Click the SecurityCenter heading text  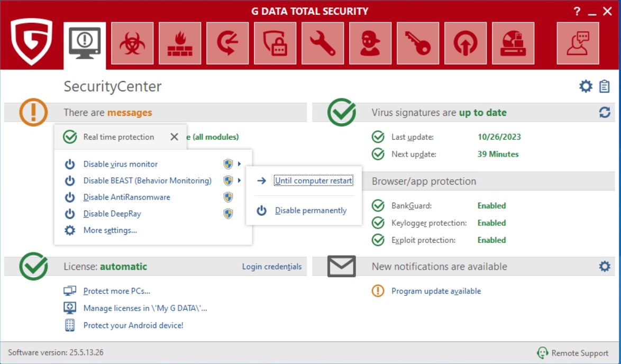(x=113, y=86)
